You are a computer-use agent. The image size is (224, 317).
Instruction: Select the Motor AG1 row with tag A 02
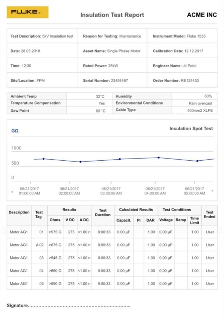pos(112,245)
